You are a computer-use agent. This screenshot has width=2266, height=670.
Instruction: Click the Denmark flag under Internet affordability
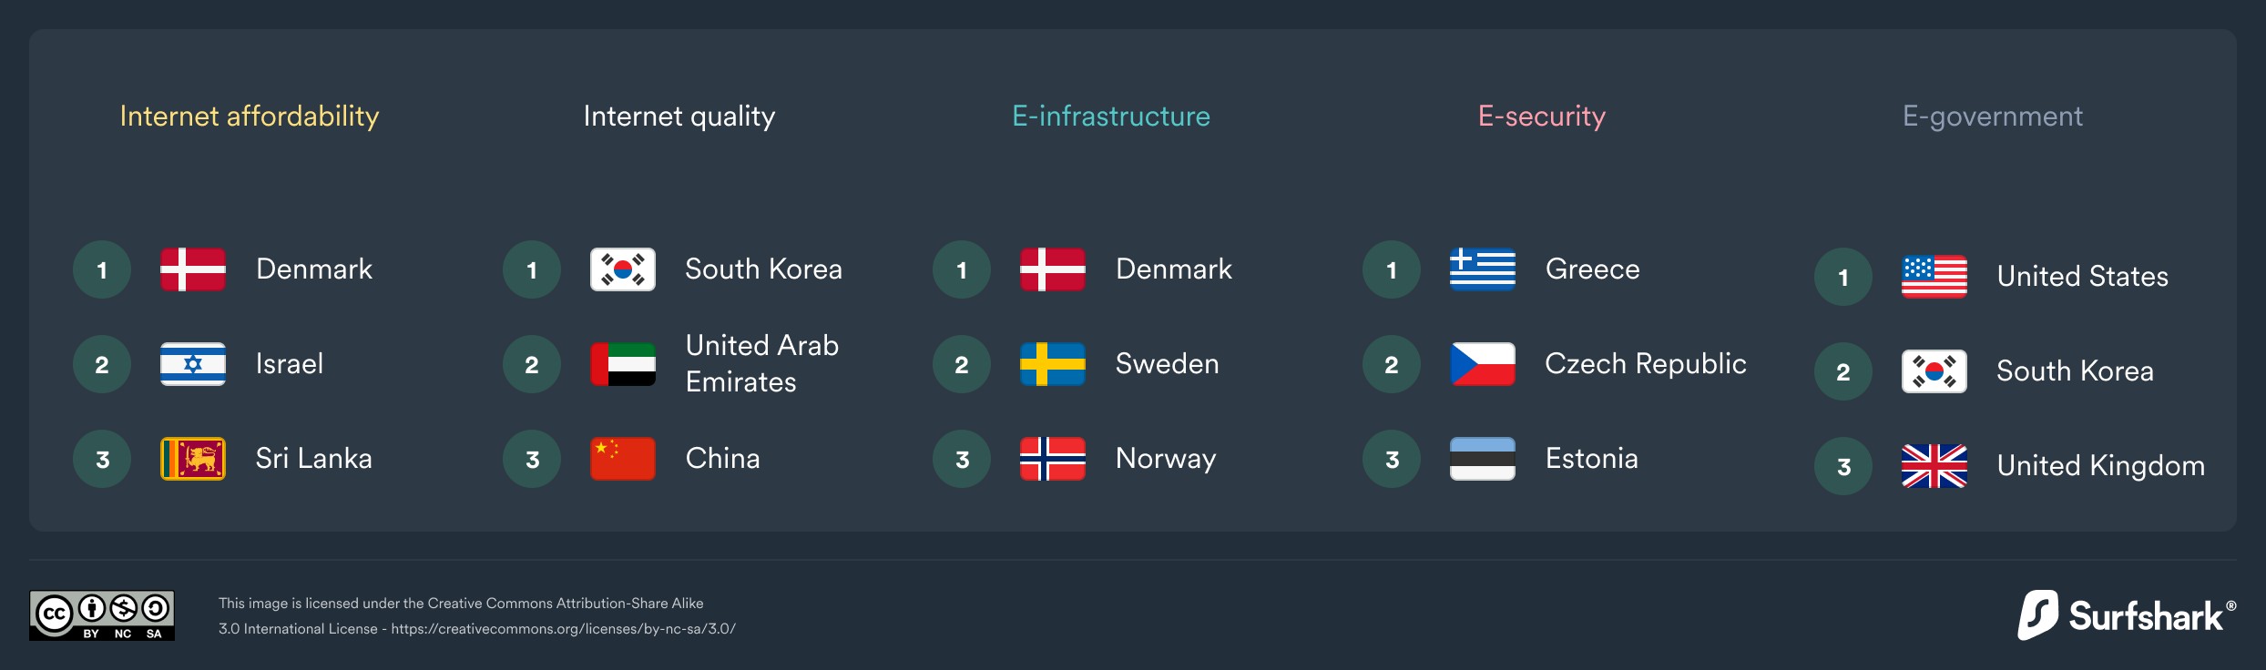click(193, 269)
